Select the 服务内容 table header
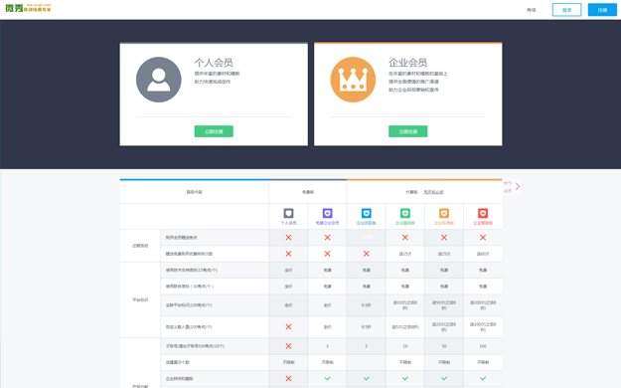621x388 pixels. [x=194, y=192]
